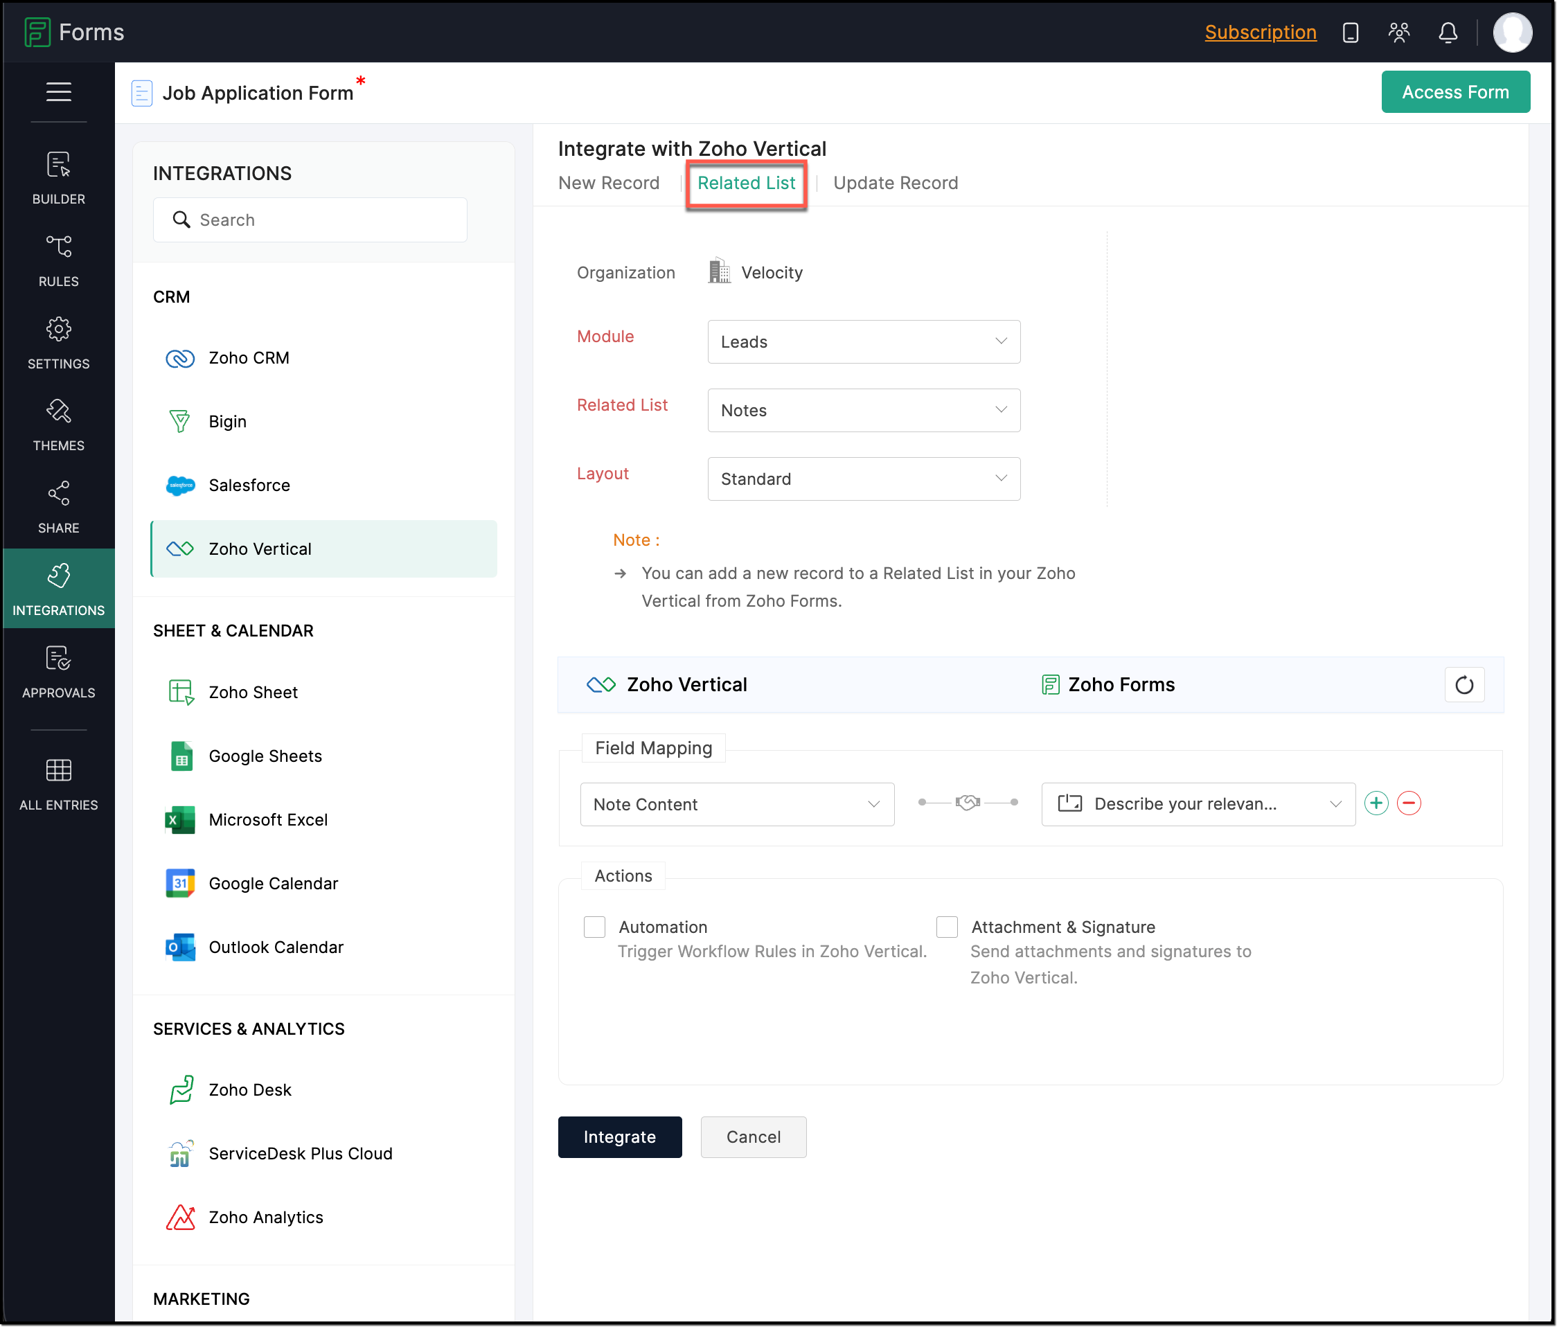Expand the Module dropdown showing Leads

coord(864,342)
